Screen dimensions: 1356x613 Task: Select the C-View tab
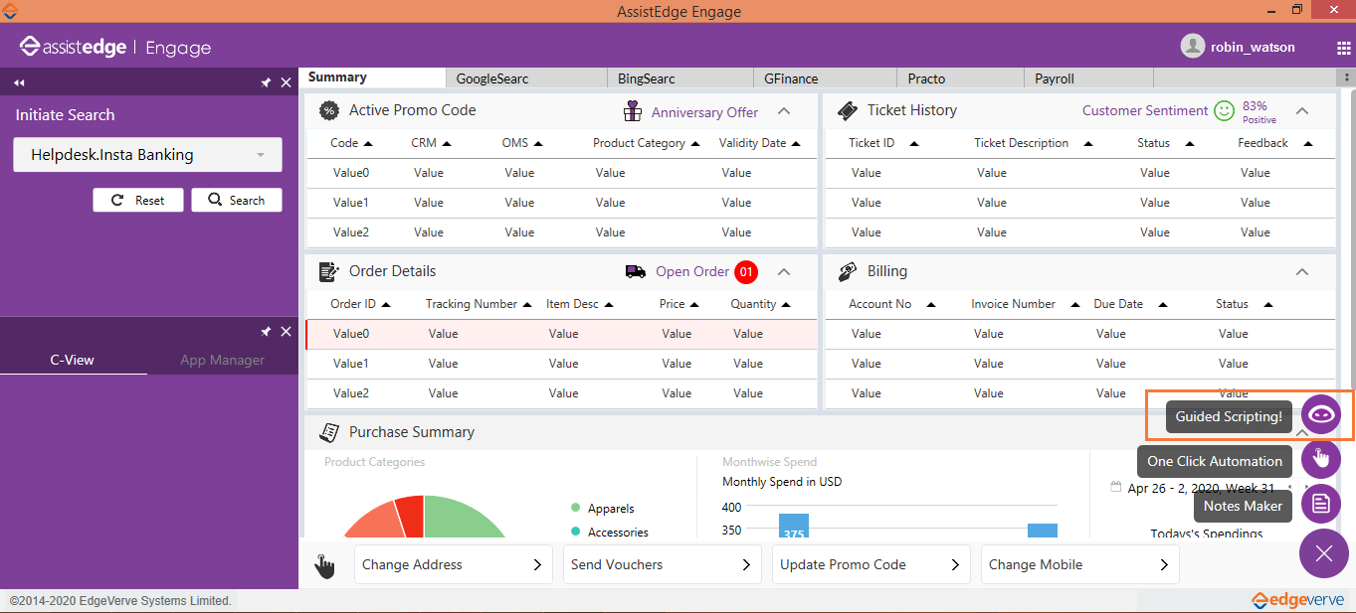(73, 360)
